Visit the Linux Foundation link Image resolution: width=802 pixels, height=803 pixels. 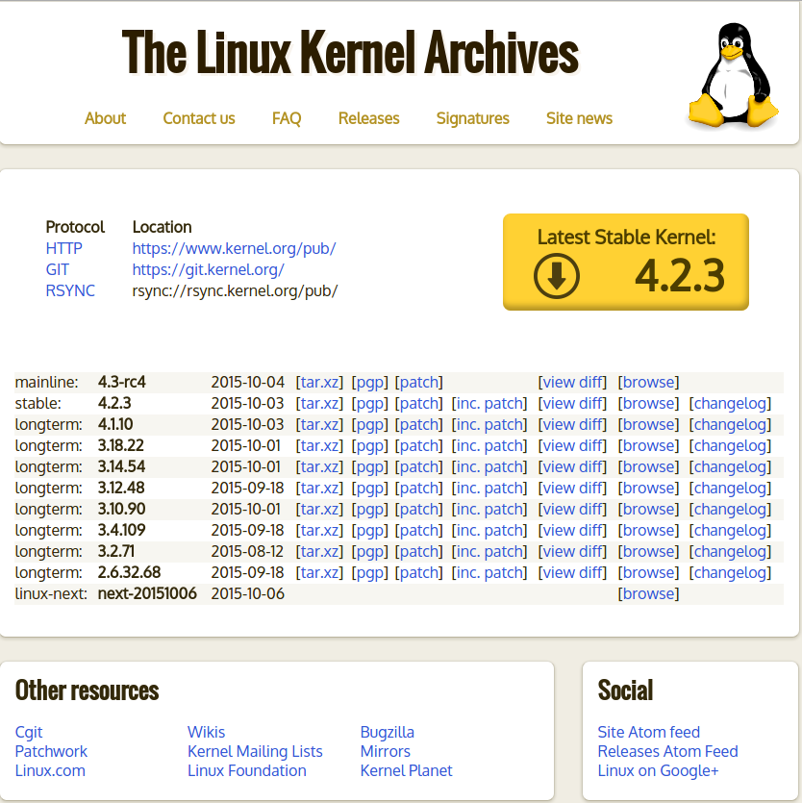(x=247, y=770)
